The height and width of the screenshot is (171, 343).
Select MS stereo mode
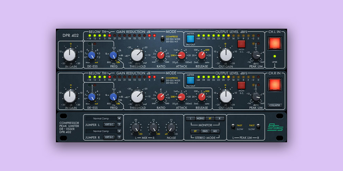tap(215, 131)
